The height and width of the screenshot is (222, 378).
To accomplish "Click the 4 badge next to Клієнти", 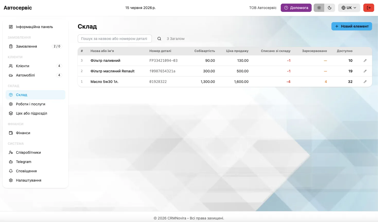I will point(59,66).
